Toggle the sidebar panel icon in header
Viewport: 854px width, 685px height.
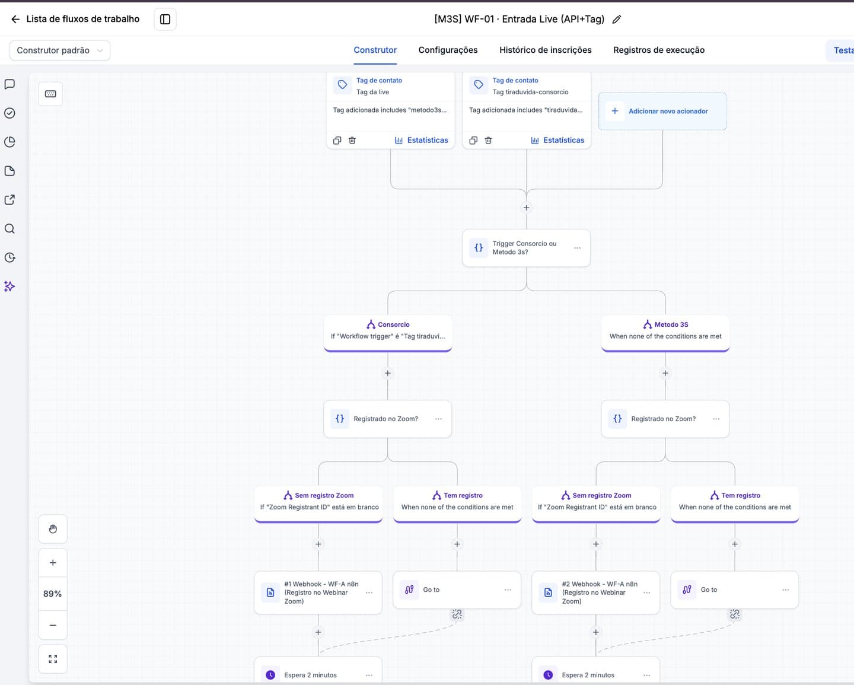tap(165, 19)
